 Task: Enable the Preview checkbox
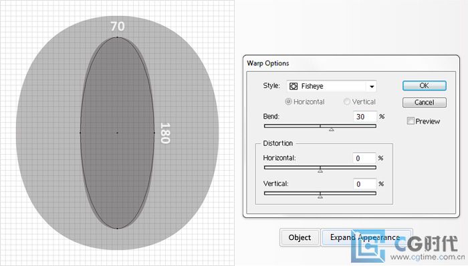coord(411,121)
